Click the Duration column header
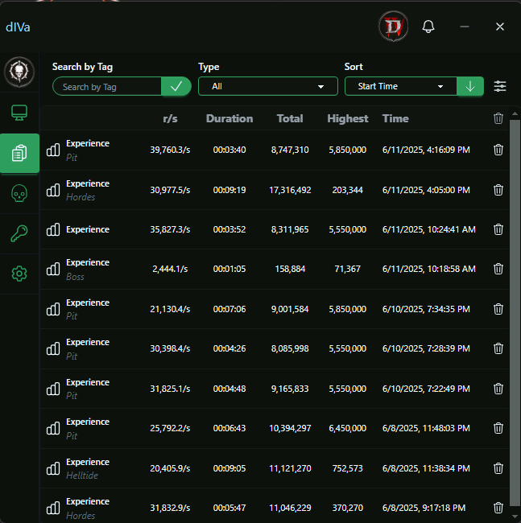 pos(229,118)
